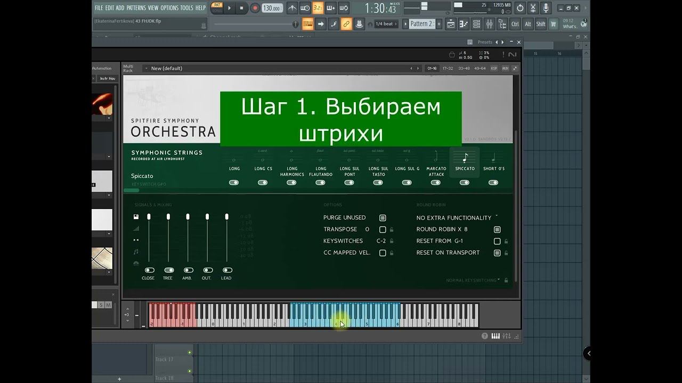The width and height of the screenshot is (682, 383).
Task: Select the Spiccato articulation note icon
Action: coord(465,157)
